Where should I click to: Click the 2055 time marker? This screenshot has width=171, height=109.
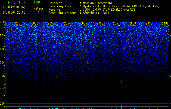point(84,23)
